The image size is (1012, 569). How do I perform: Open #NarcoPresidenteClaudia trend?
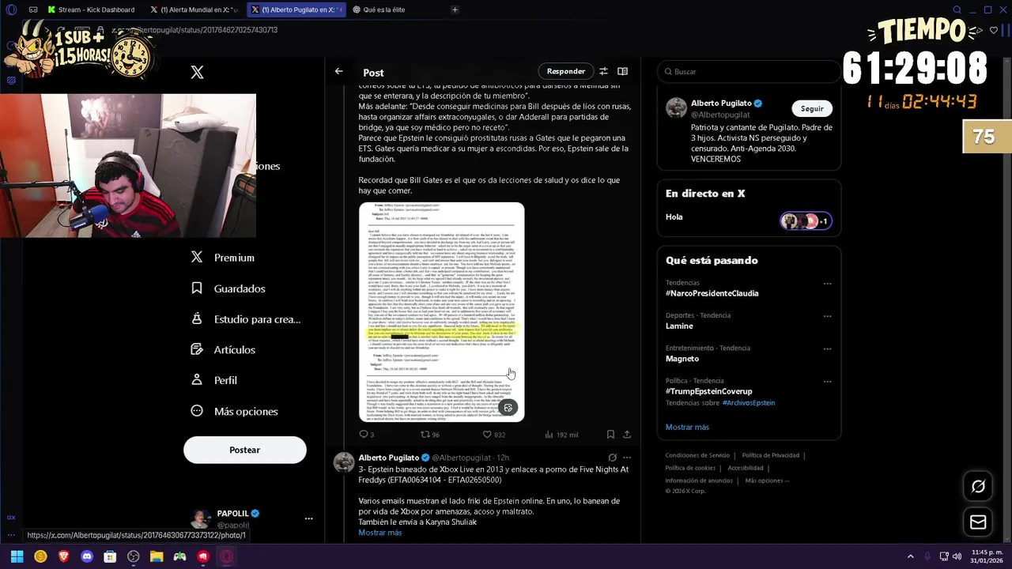(712, 293)
